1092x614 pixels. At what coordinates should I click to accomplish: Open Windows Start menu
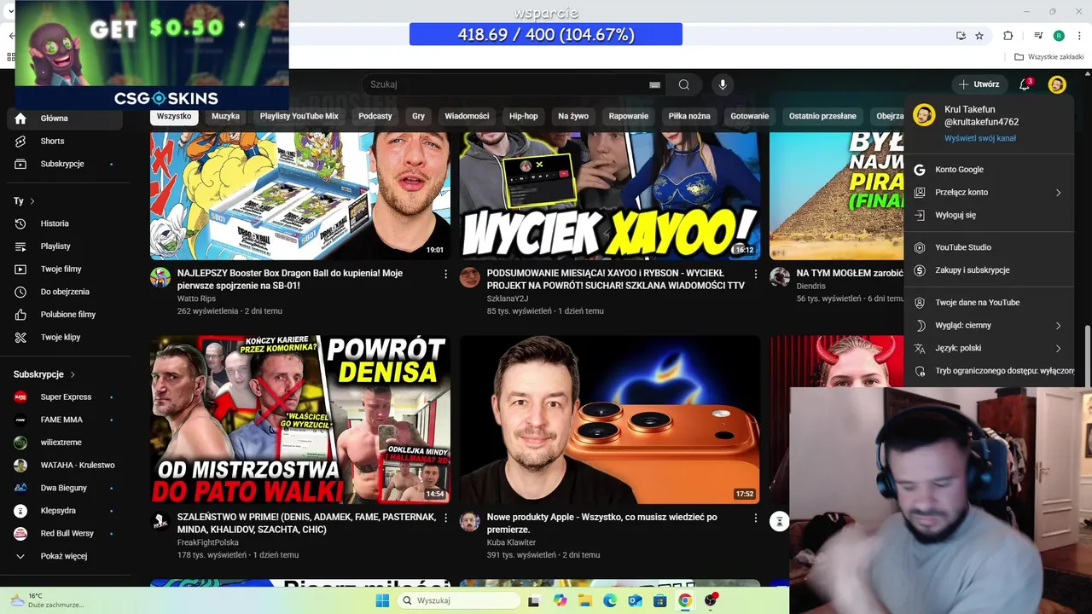(382, 600)
